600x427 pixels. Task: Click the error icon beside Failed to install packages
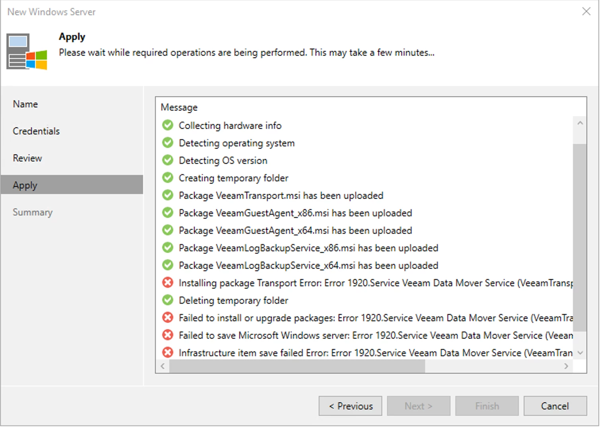pyautogui.click(x=167, y=317)
